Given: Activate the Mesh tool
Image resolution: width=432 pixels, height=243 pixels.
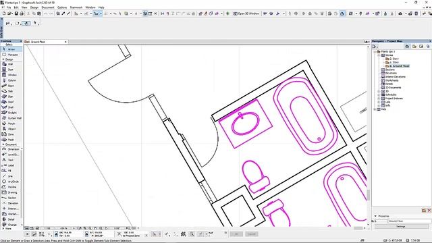Looking at the screenshot, I should tap(11, 140).
